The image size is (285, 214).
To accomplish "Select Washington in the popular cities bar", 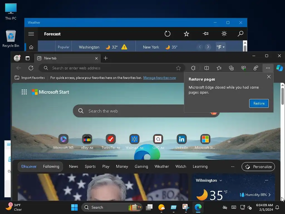I will click(x=89, y=47).
